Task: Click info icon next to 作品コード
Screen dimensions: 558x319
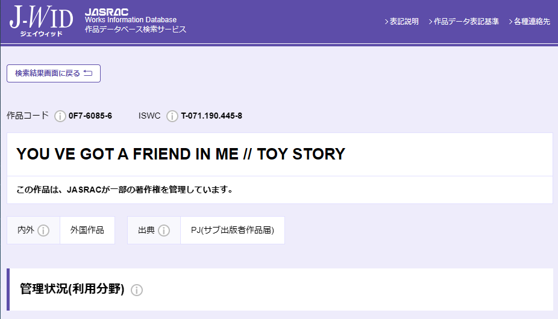Action: point(60,116)
